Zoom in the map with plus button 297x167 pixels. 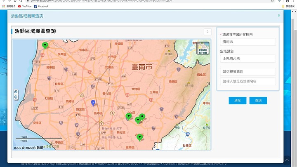click(16, 92)
